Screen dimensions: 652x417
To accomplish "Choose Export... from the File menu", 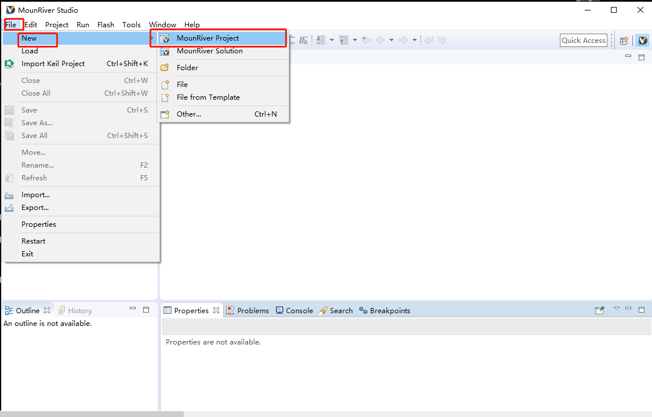I will click(x=81, y=208).
